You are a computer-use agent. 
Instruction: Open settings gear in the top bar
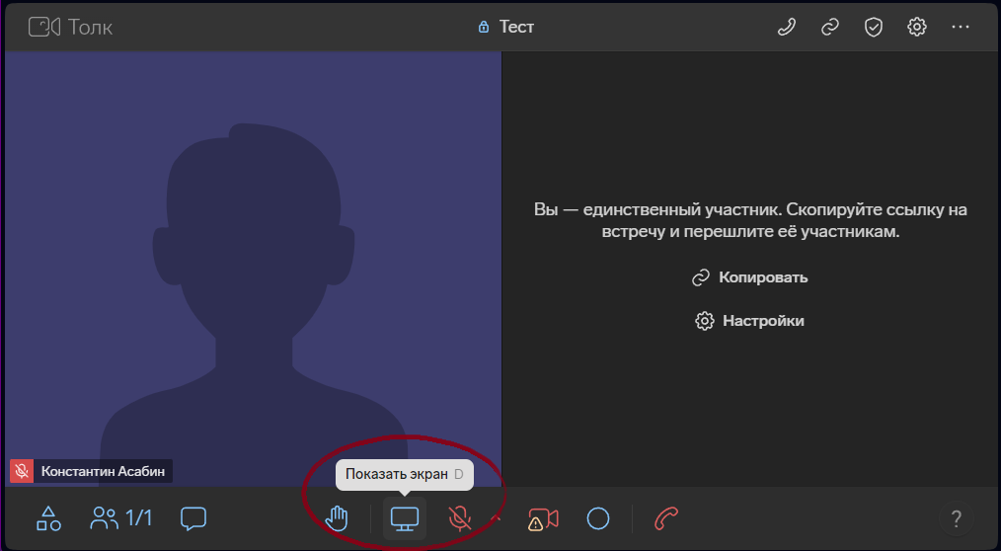pyautogui.click(x=917, y=27)
